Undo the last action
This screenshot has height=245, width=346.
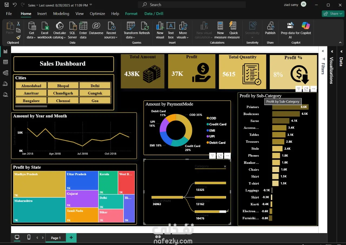15,5
